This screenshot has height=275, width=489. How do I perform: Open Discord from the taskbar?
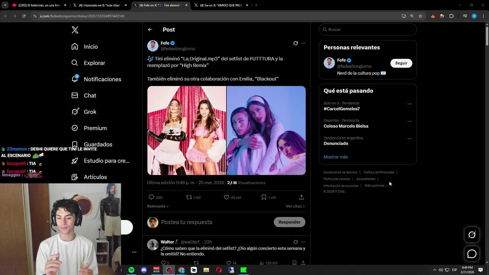pos(144,270)
